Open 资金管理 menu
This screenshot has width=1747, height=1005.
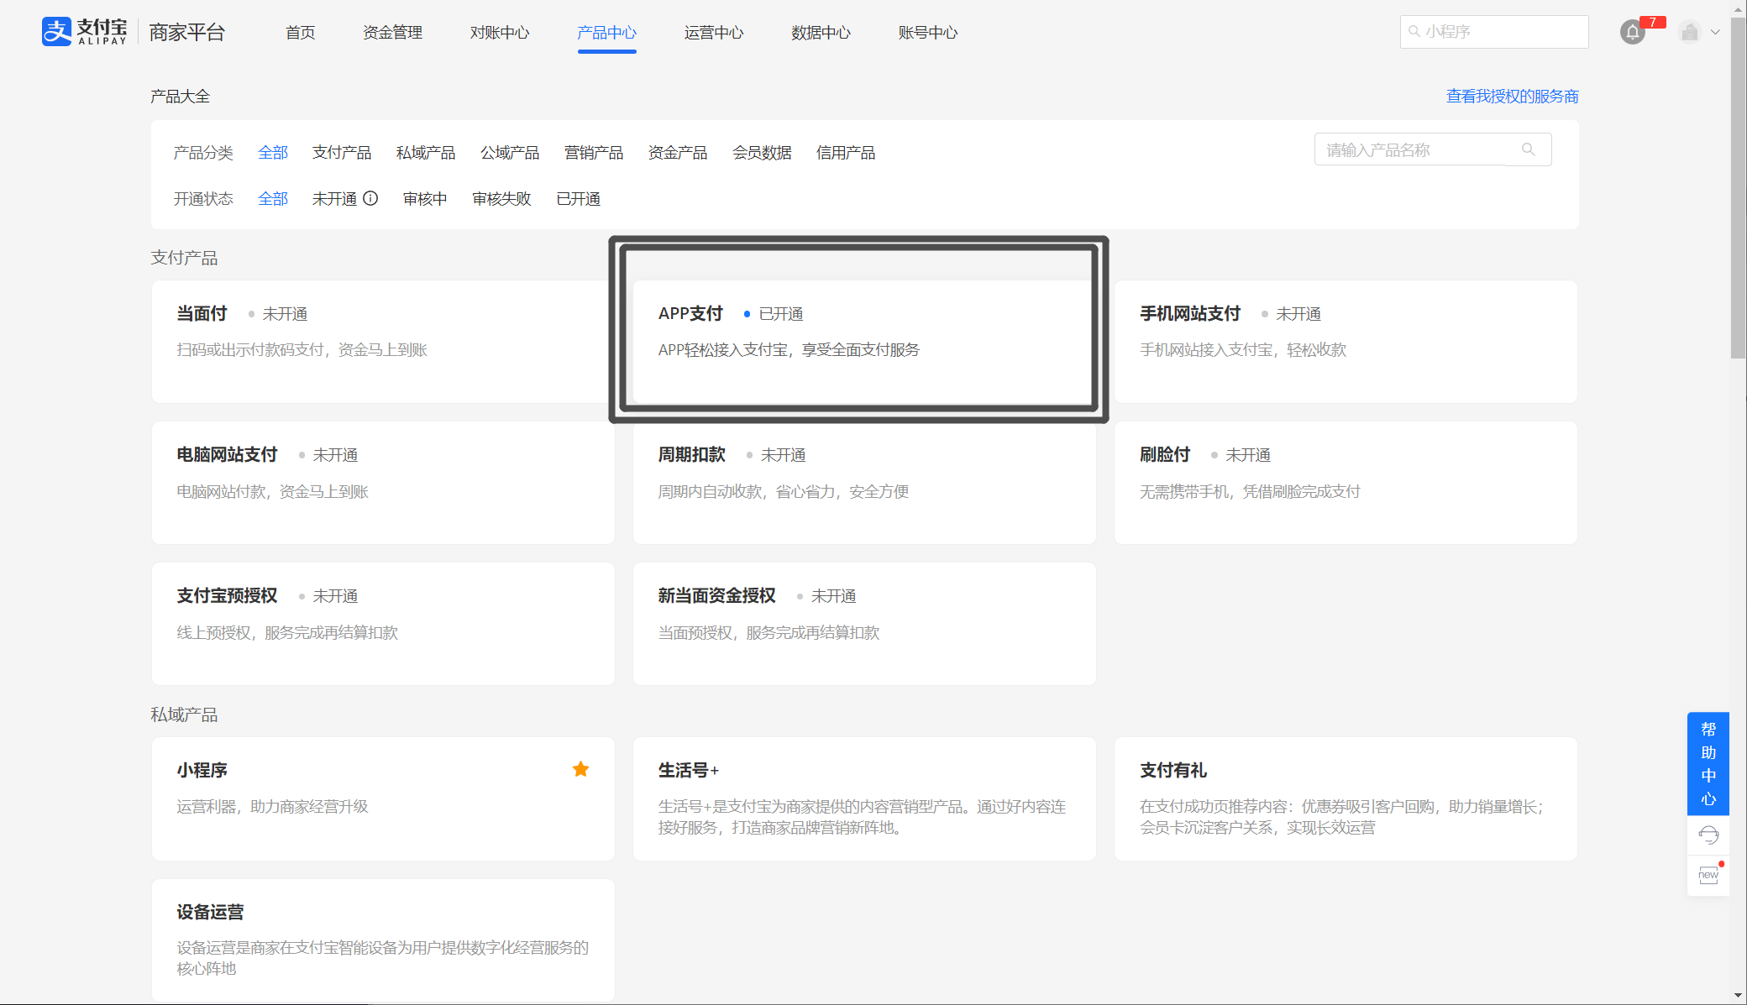click(392, 32)
